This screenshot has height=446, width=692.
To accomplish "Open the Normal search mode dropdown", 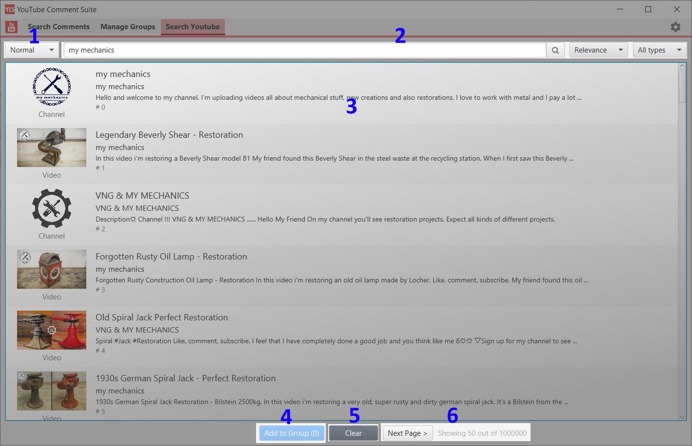I will tap(32, 50).
